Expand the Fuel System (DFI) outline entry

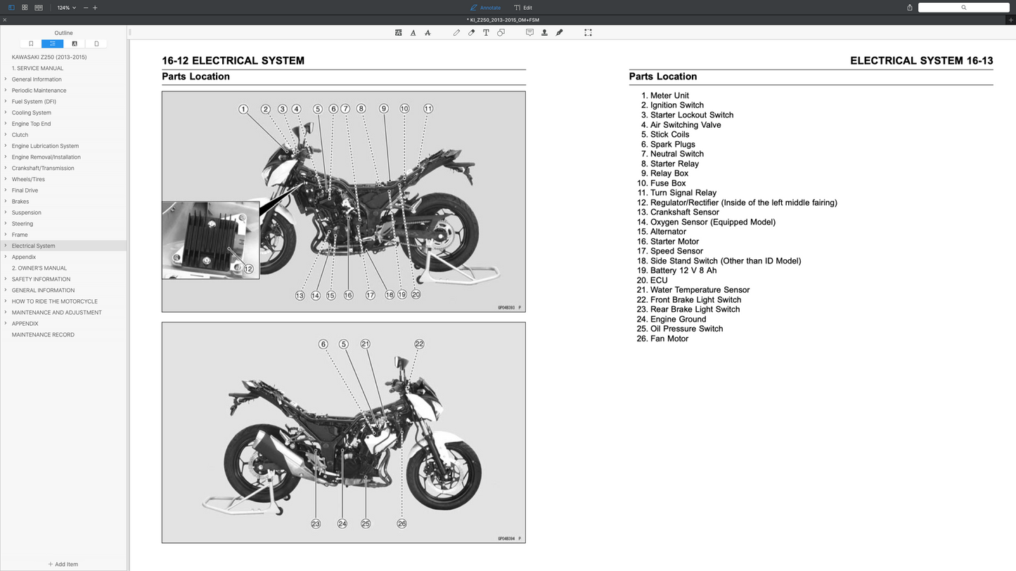point(6,101)
